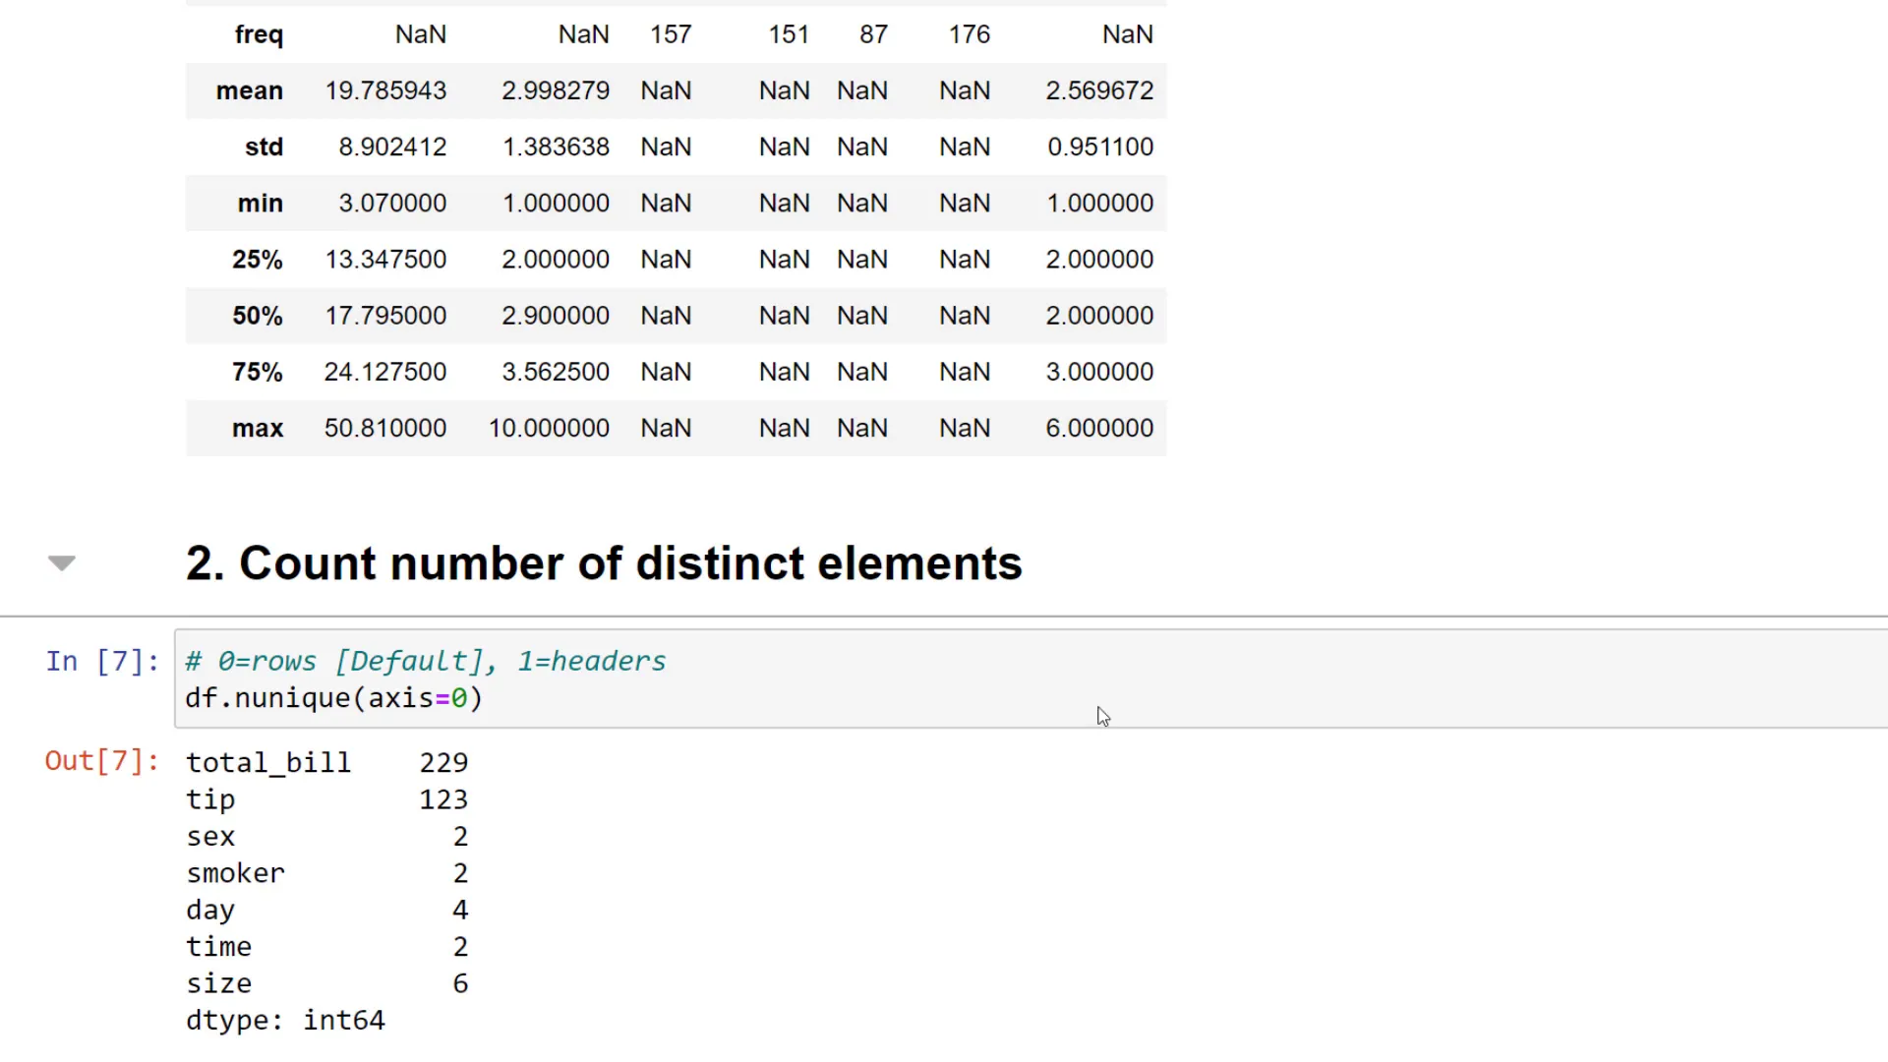Click the 50% row header
Screen dimensions: 1888x1062
coord(258,315)
